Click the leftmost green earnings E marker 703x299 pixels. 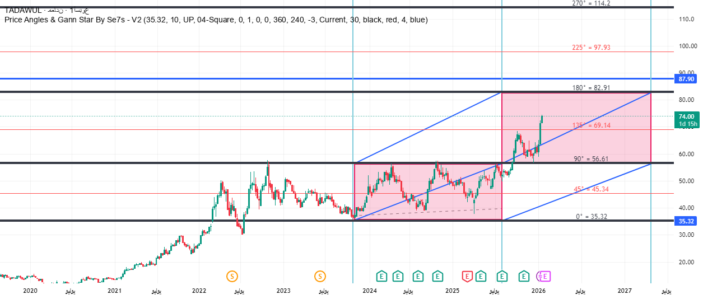pos(381,276)
